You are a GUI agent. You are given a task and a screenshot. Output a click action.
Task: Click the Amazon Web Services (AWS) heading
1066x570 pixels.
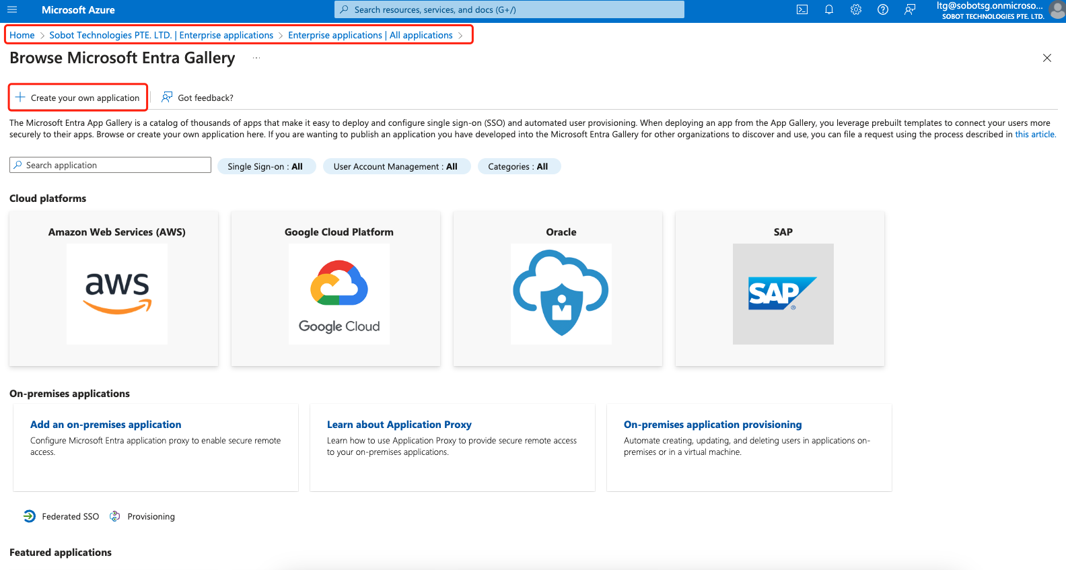pyautogui.click(x=117, y=232)
